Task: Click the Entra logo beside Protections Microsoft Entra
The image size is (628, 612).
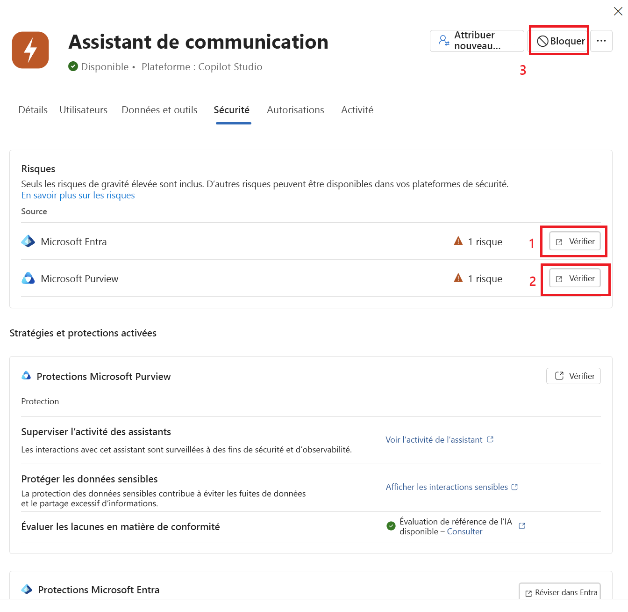Action: click(27, 589)
